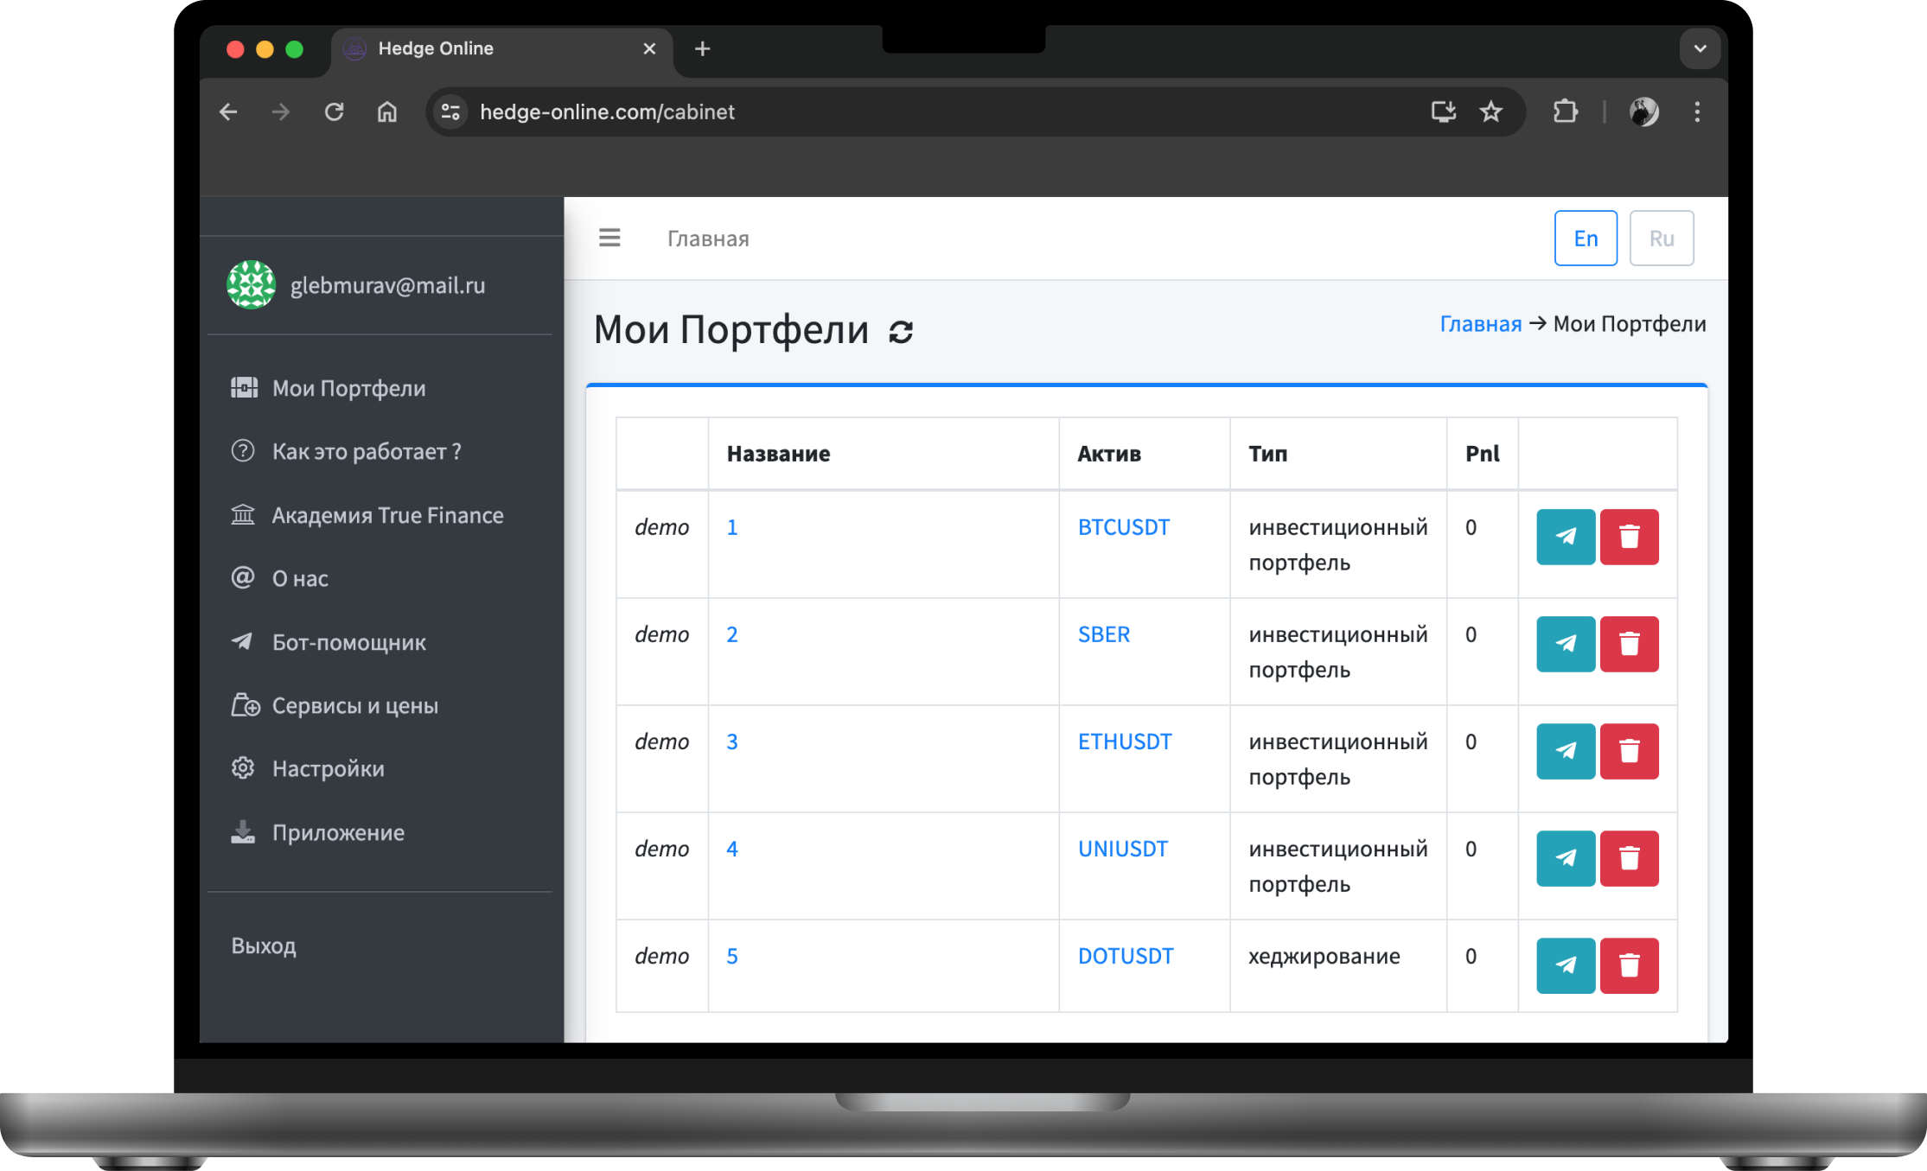Image resolution: width=1927 pixels, height=1171 pixels.
Task: Send portfolio 3 ETHUSDT to Telegram
Action: pyautogui.click(x=1566, y=751)
